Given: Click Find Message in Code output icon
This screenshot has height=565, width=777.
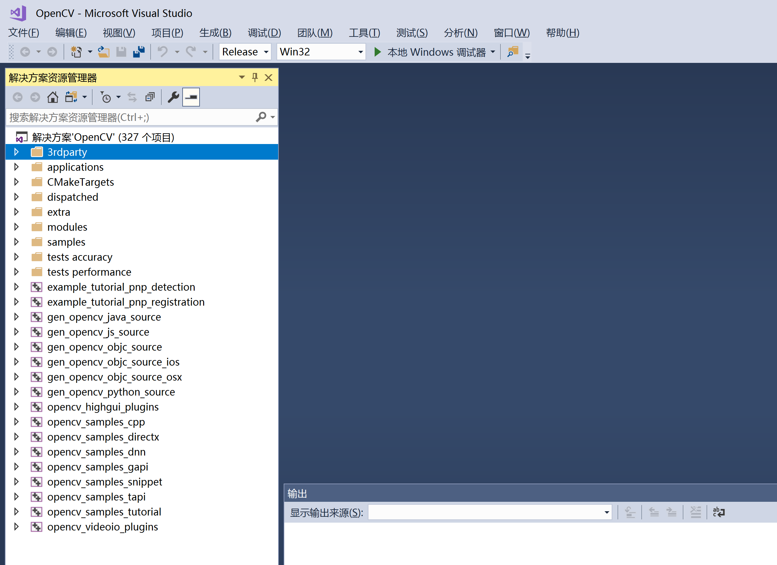Looking at the screenshot, I should (630, 513).
